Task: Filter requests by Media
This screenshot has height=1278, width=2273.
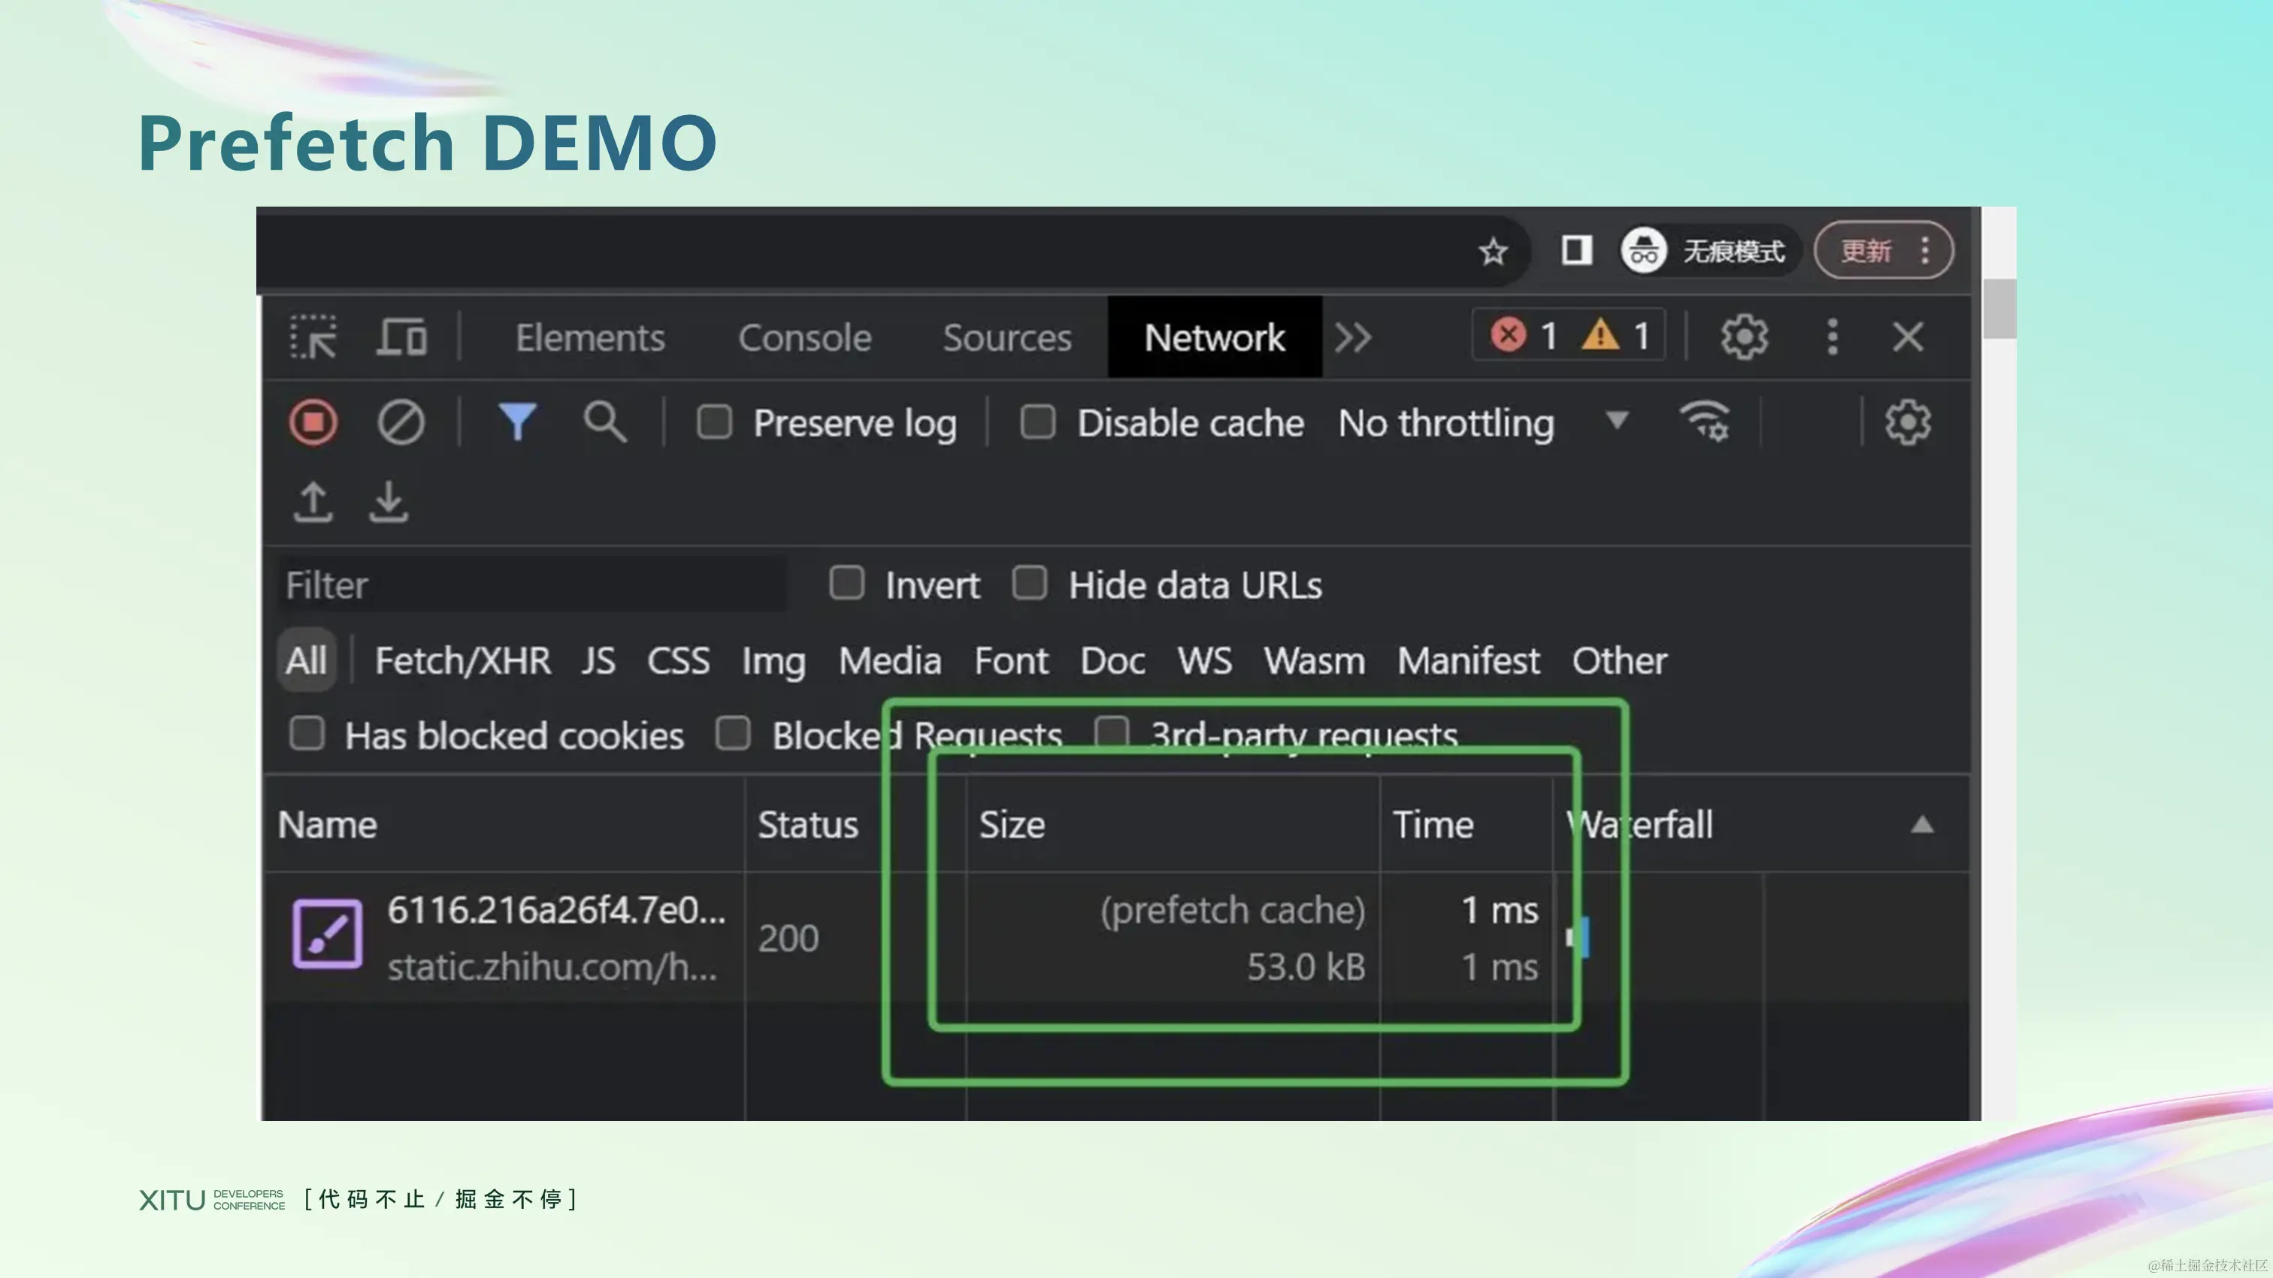Action: pyautogui.click(x=889, y=660)
